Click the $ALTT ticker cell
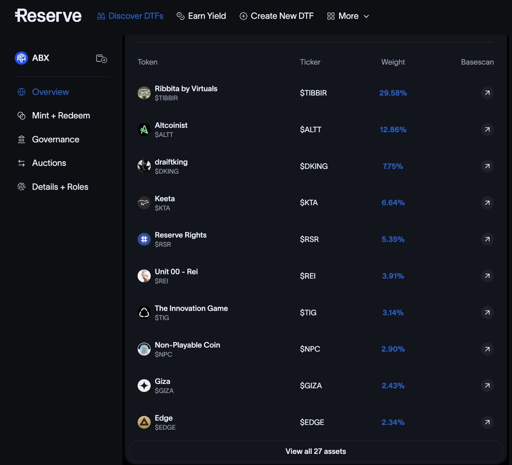Image resolution: width=512 pixels, height=465 pixels. tap(311, 129)
